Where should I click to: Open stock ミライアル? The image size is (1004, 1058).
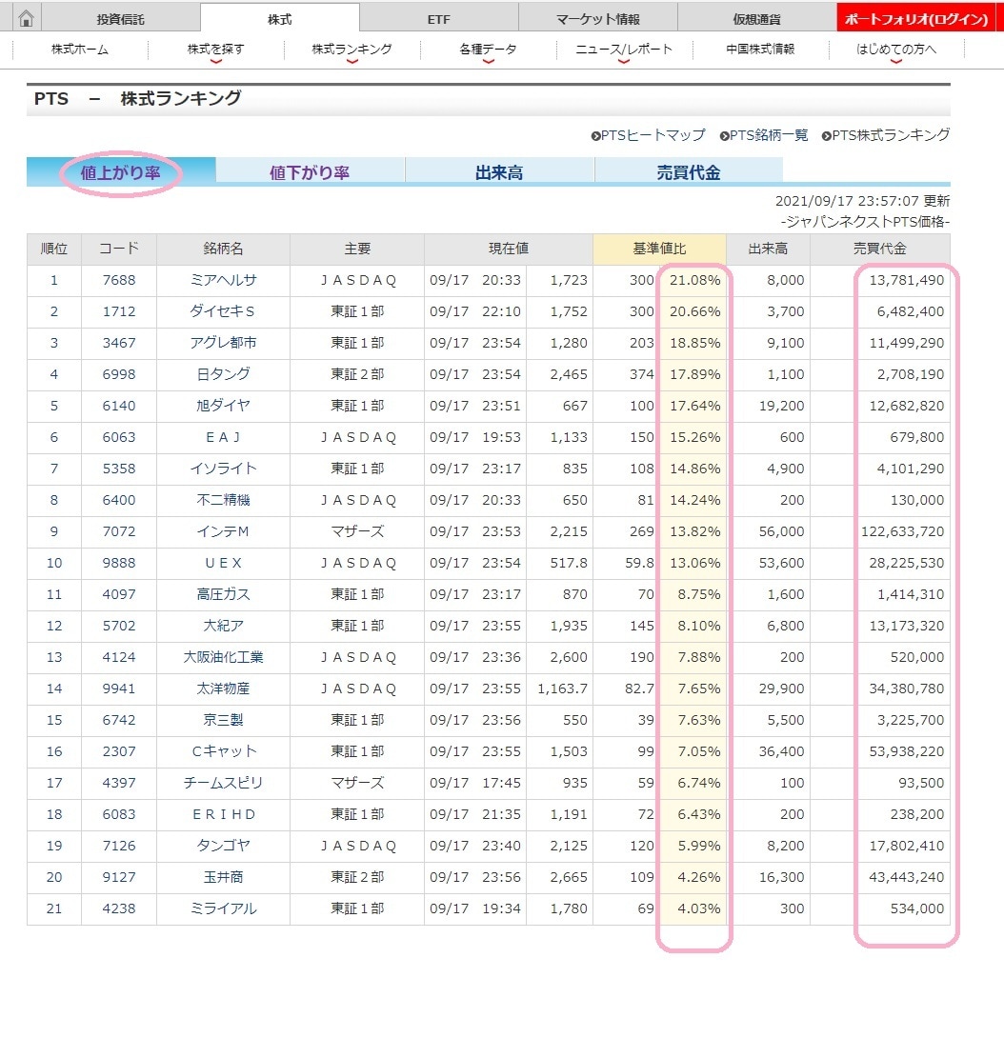223,908
